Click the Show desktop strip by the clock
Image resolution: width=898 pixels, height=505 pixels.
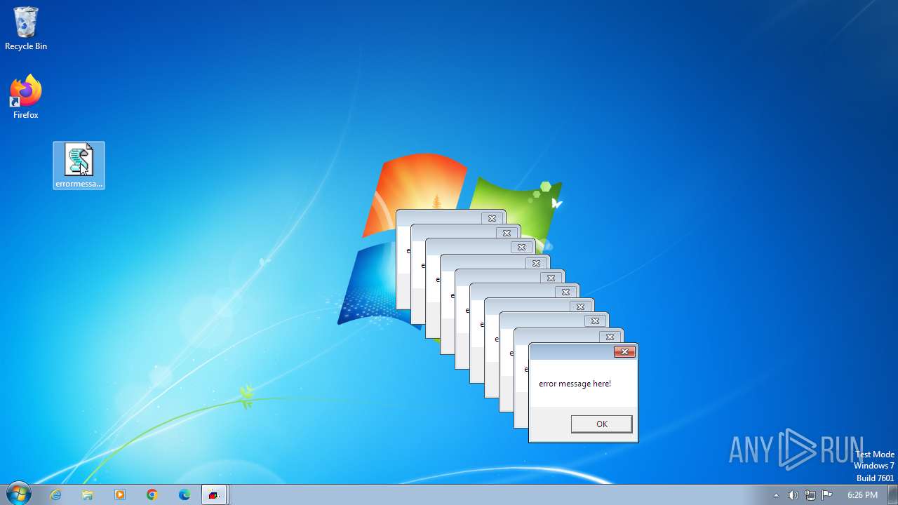tap(892, 494)
